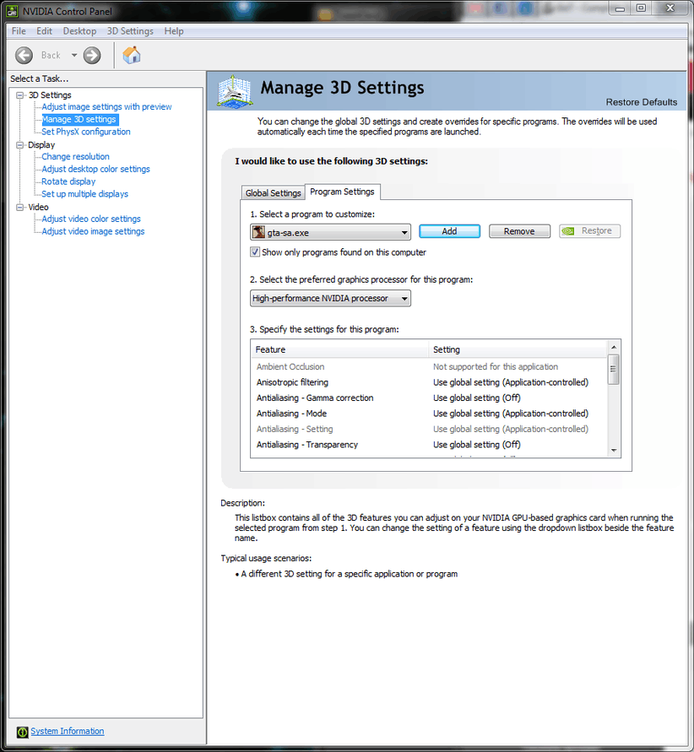Go to the Home icon in toolbar
The width and height of the screenshot is (694, 752).
132,55
